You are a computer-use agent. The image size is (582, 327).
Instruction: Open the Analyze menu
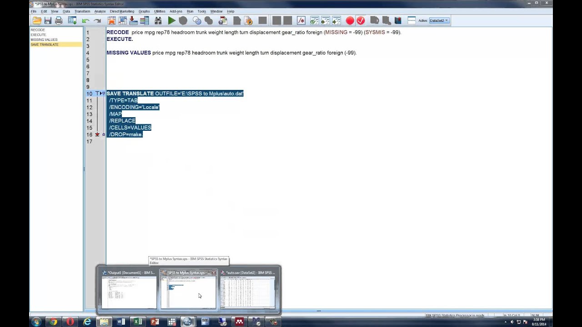click(x=100, y=11)
